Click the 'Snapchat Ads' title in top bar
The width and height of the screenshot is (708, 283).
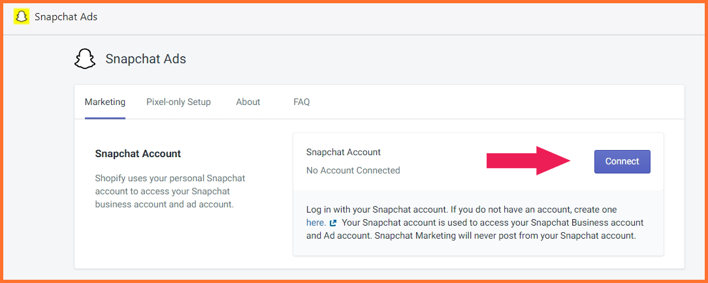pyautogui.click(x=66, y=17)
